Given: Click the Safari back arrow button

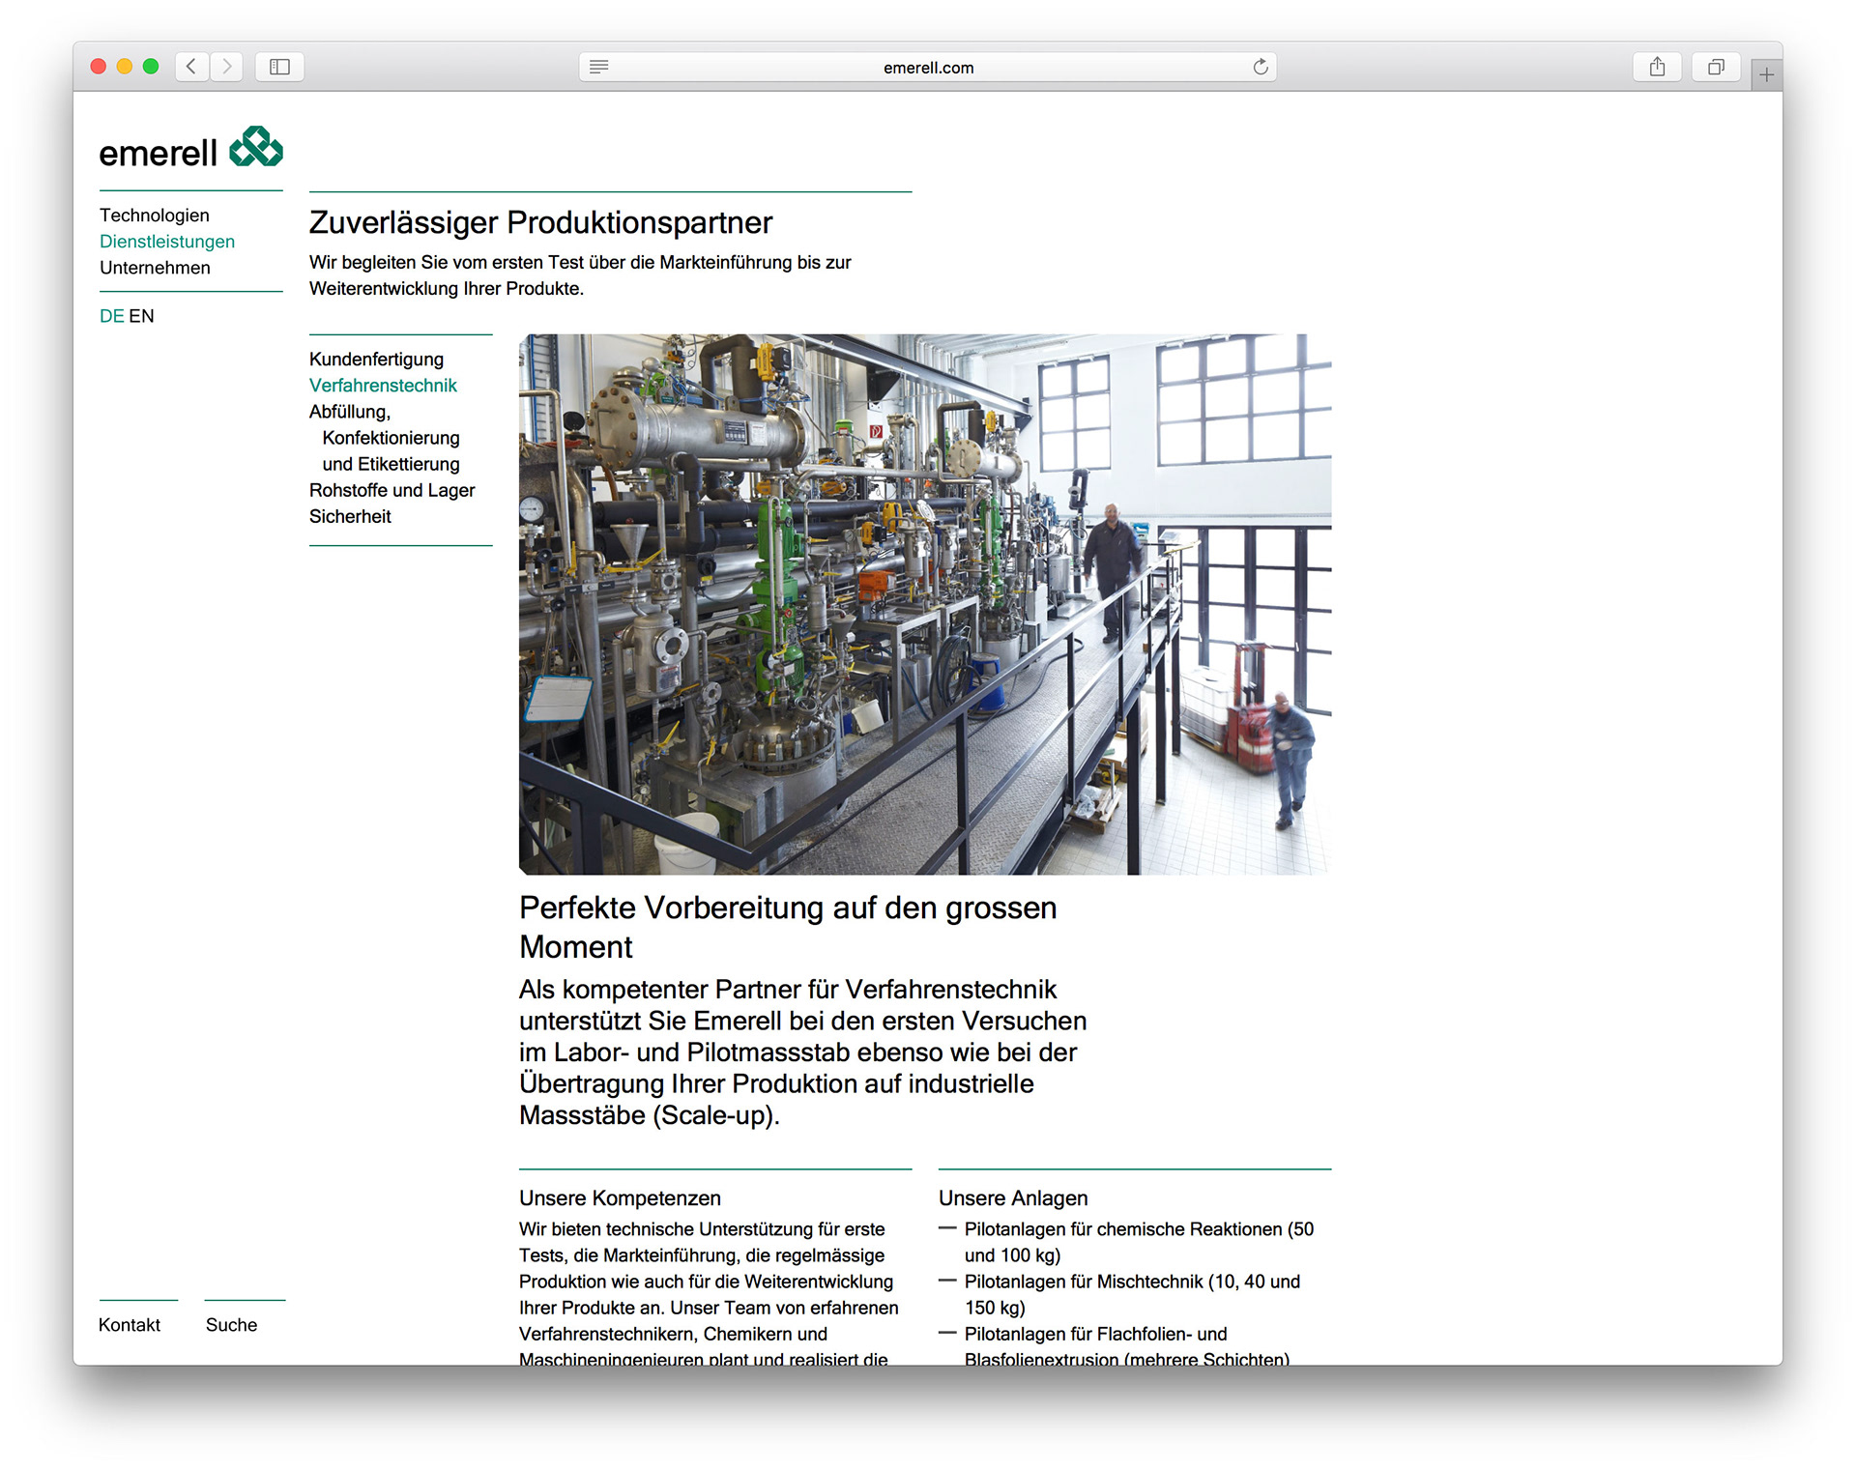Looking at the screenshot, I should [191, 67].
